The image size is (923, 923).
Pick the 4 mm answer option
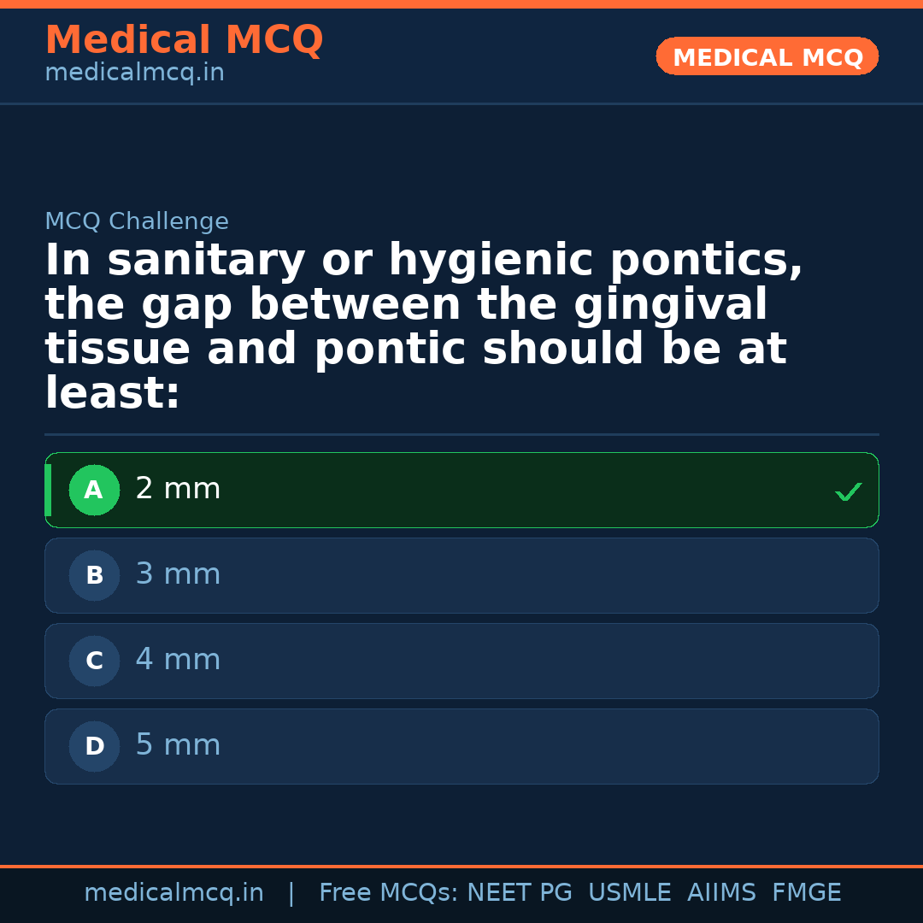[x=178, y=661]
